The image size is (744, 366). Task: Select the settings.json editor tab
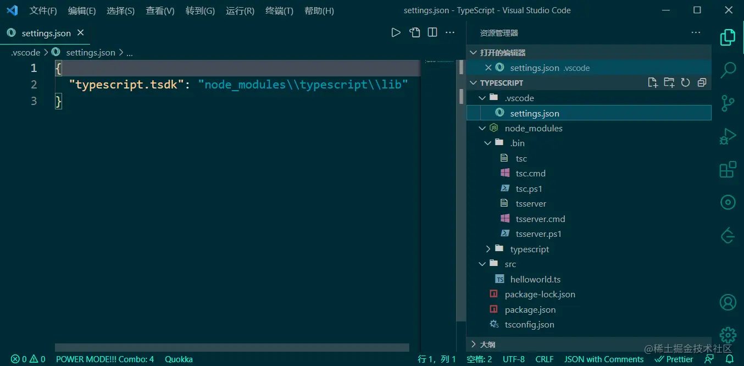pyautogui.click(x=46, y=33)
